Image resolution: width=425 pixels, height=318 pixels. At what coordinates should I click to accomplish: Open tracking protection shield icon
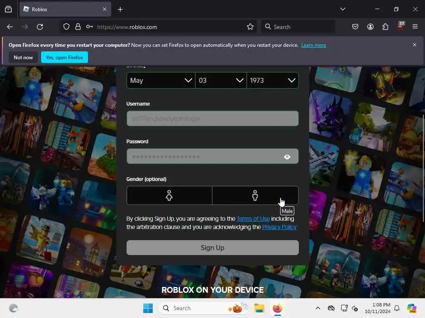tap(66, 27)
